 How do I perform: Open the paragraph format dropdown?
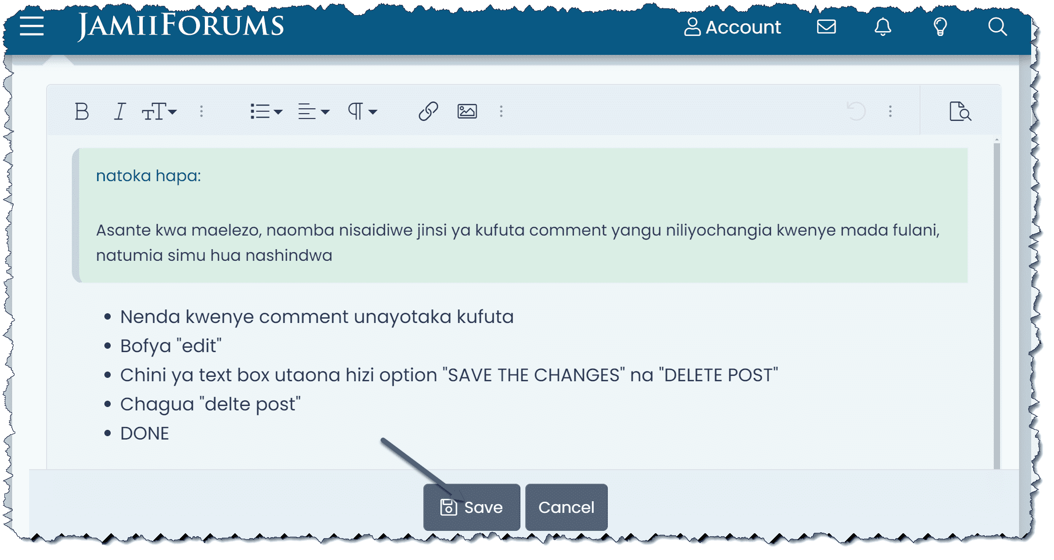point(362,112)
